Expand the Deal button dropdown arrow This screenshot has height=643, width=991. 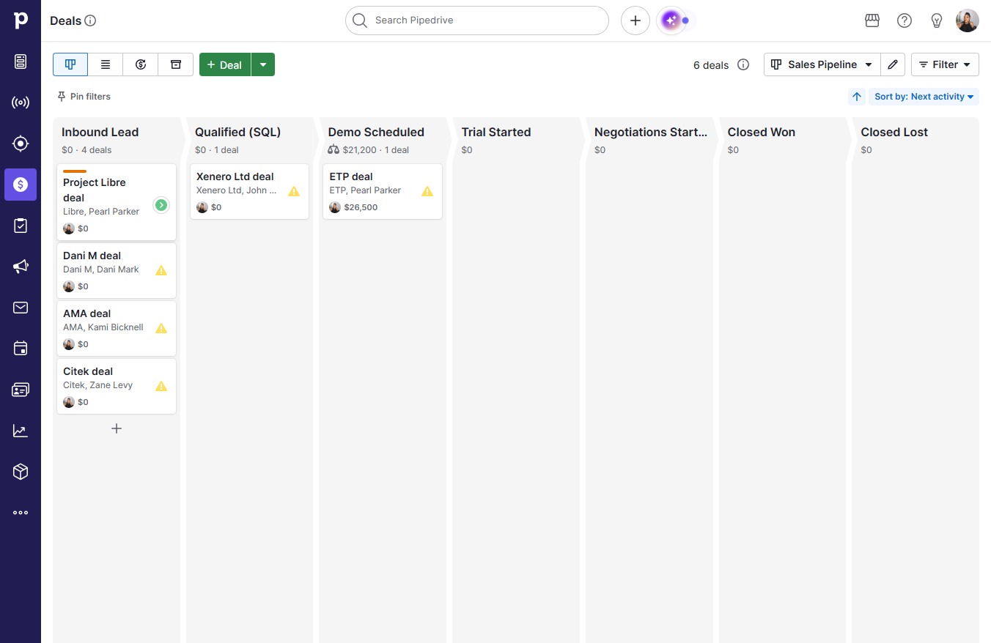pyautogui.click(x=263, y=64)
